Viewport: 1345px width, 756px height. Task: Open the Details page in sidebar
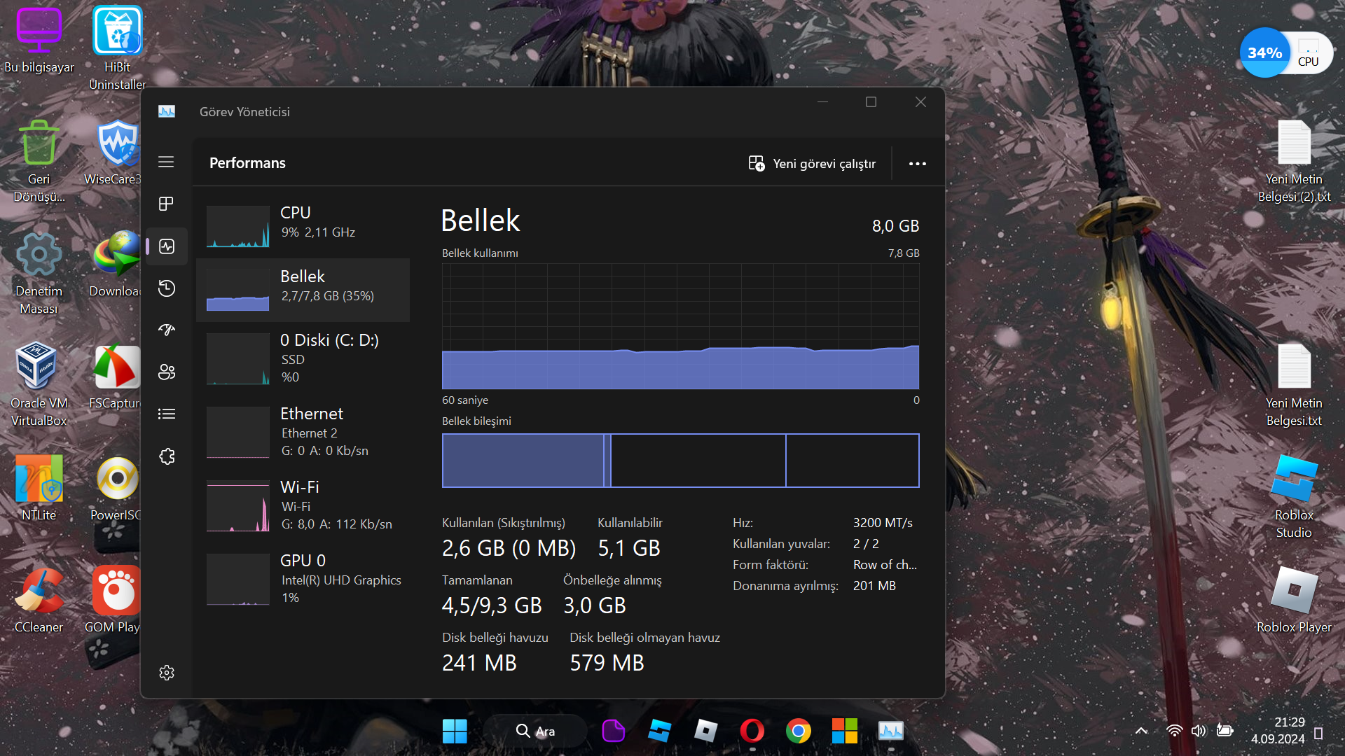pyautogui.click(x=167, y=414)
